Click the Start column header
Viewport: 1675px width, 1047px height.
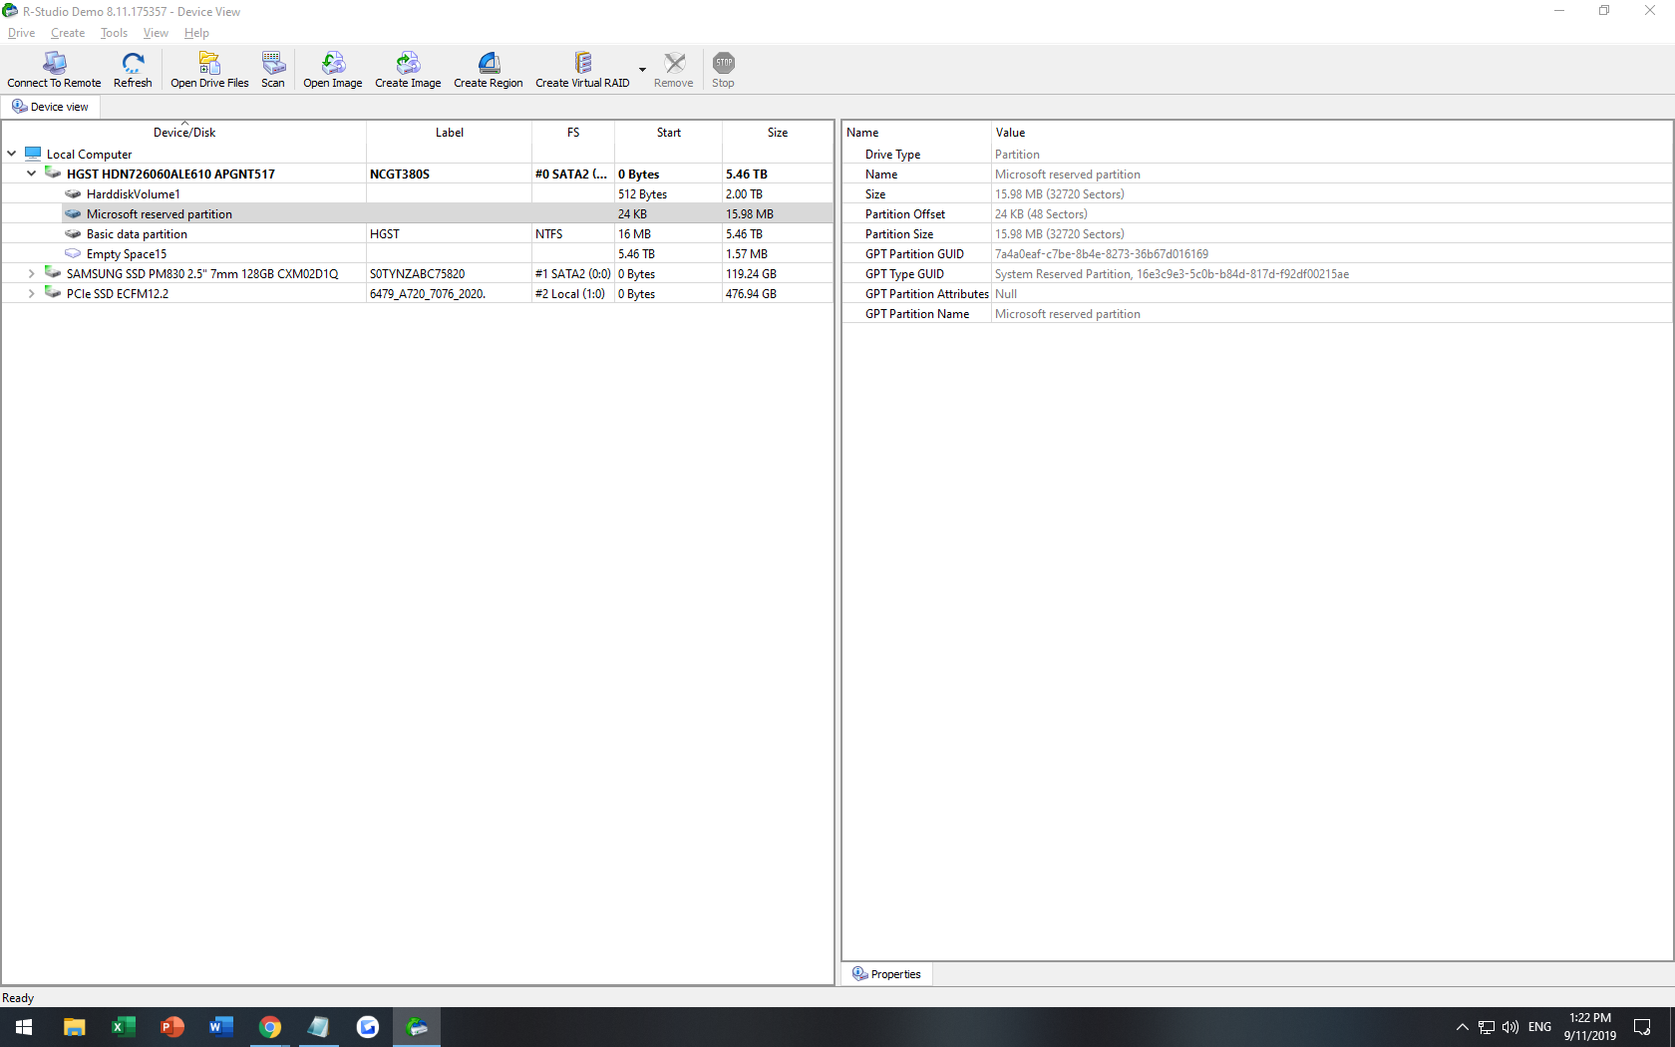669,133
